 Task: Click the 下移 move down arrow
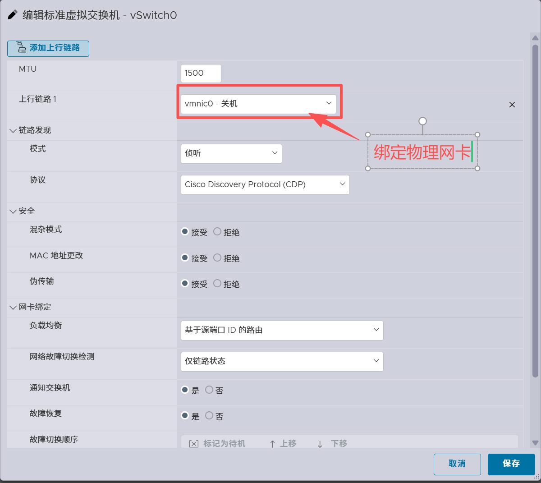[x=320, y=444]
